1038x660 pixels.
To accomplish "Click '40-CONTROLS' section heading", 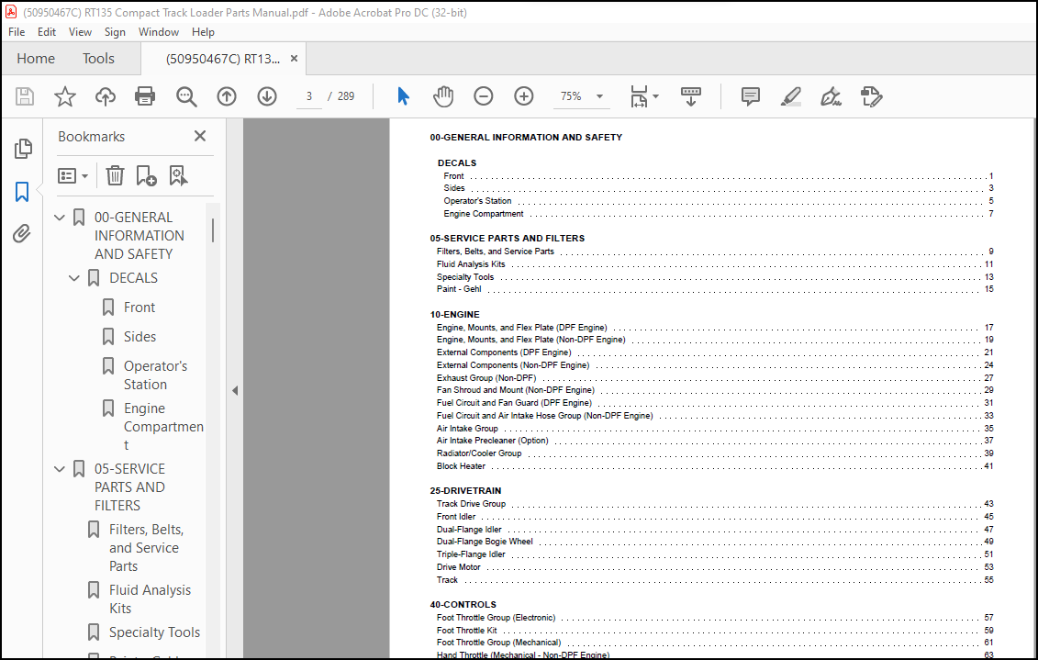I will [463, 604].
